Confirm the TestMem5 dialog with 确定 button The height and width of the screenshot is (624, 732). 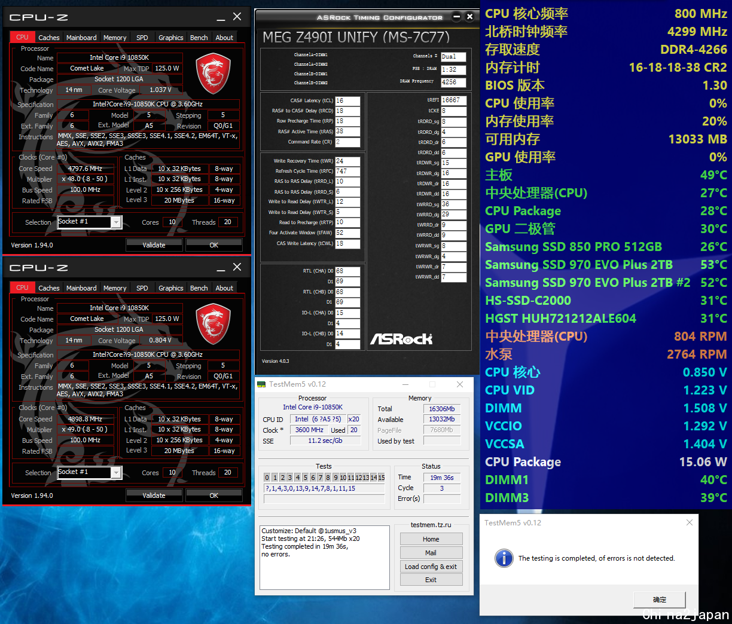click(660, 599)
